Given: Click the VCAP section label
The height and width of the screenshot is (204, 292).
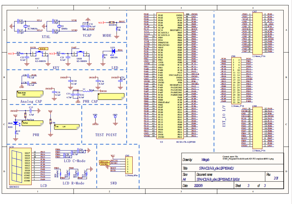Looking at the screenshot, I should coord(87,35).
